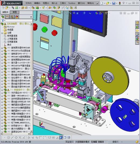The height and width of the screenshot is (144, 140).
Task: Select the 光纤感应401-03<1> component
Action: [x=20, y=93]
